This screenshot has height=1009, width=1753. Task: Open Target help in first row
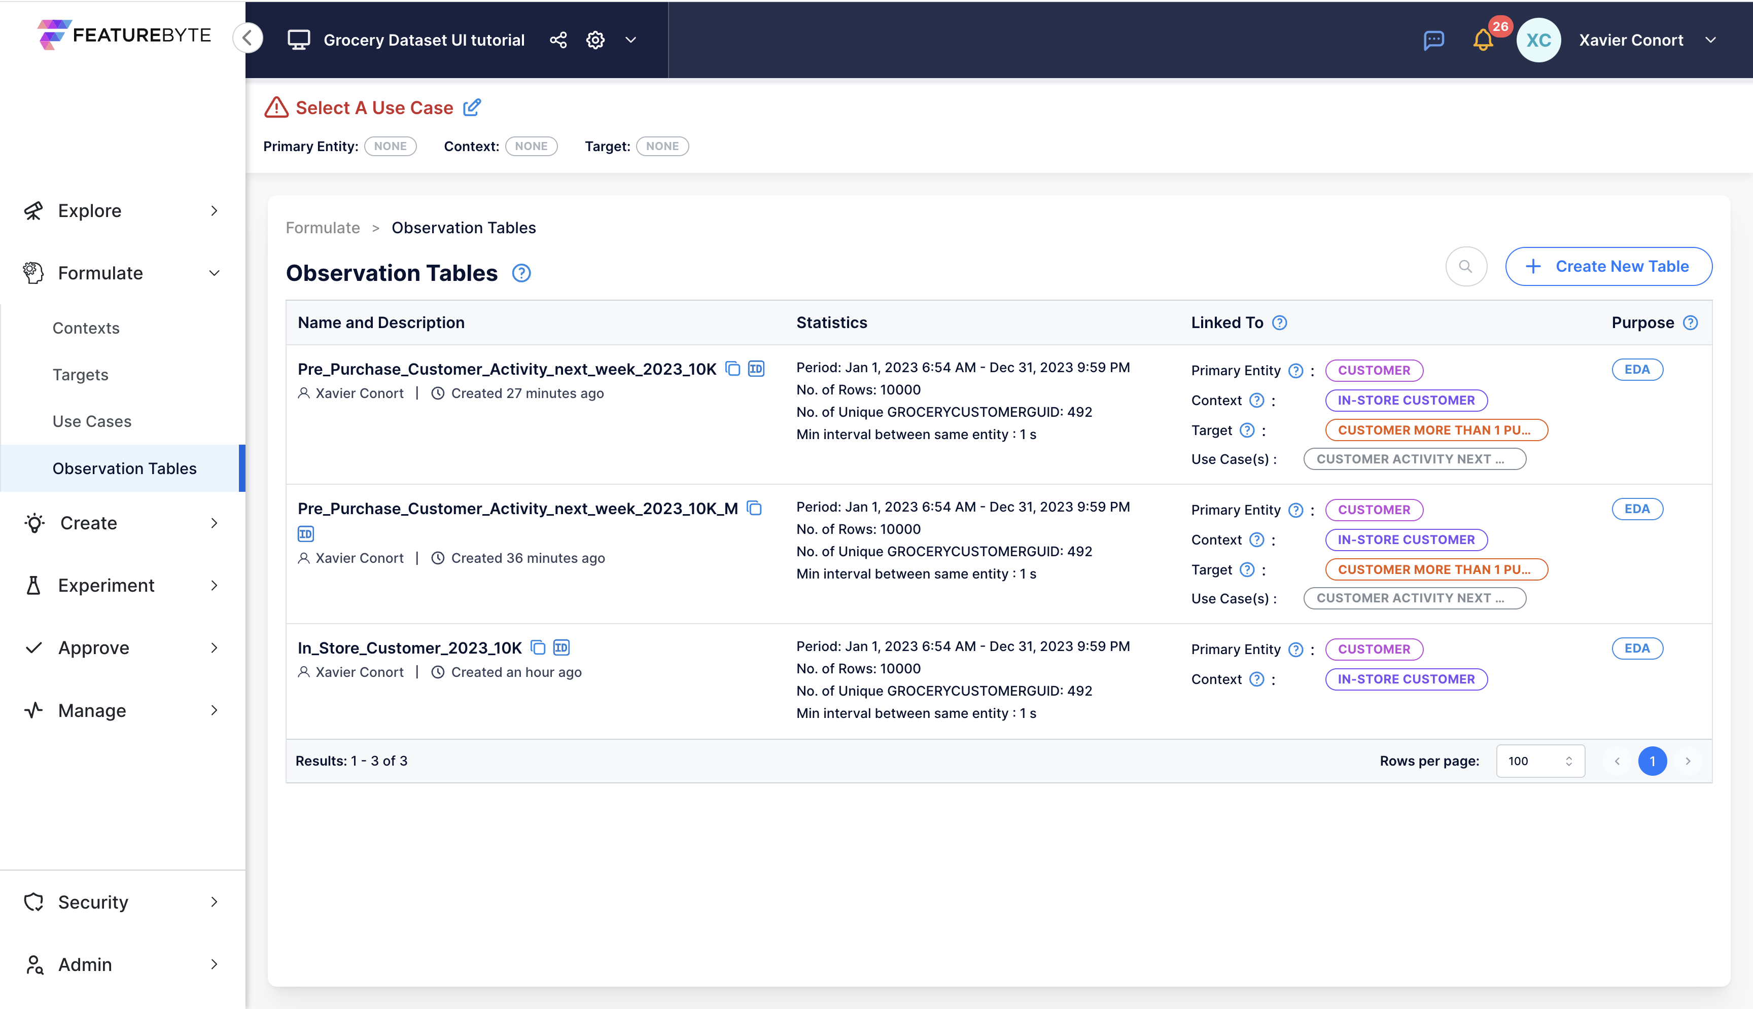pyautogui.click(x=1247, y=430)
